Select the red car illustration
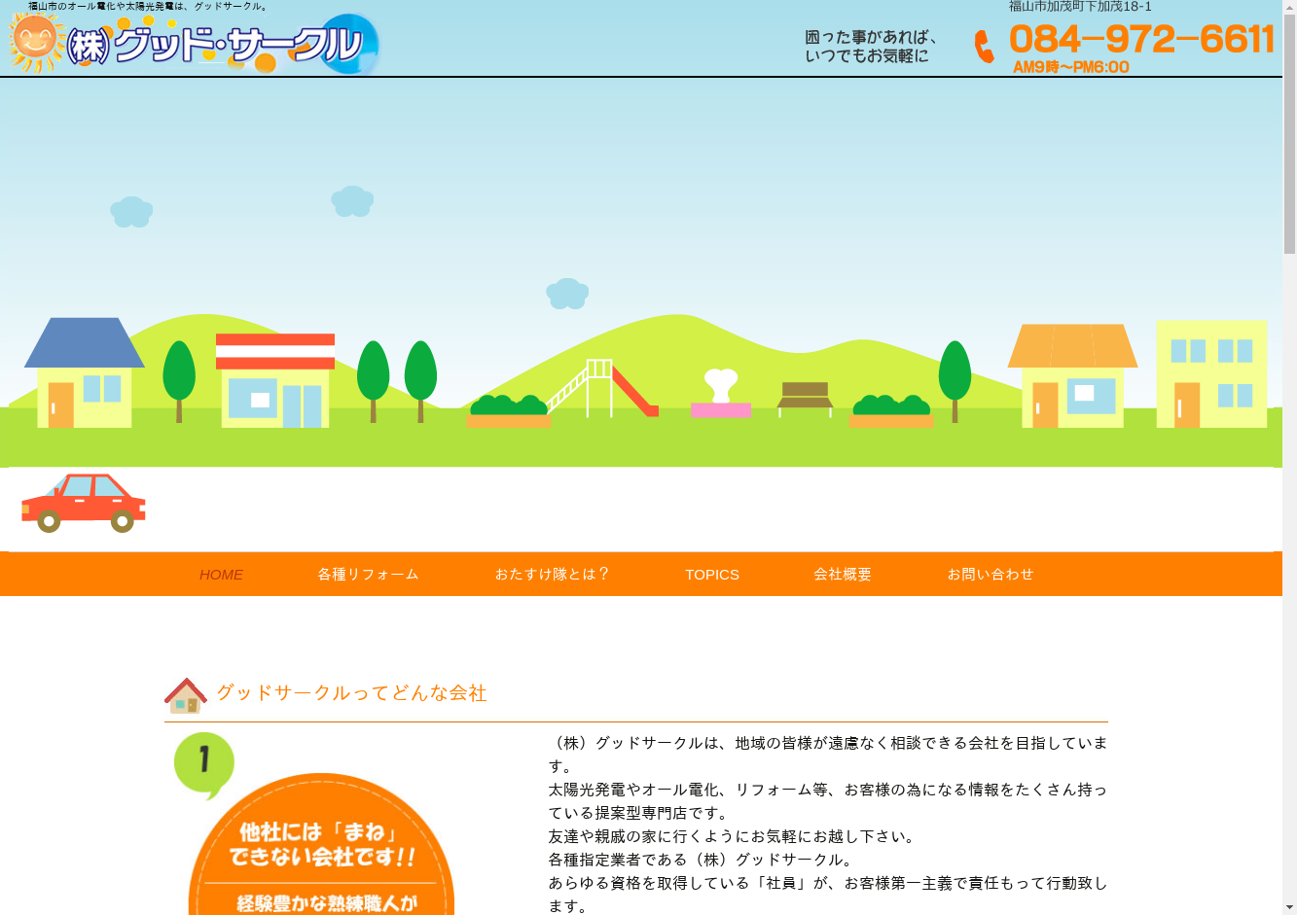Viewport: 1297px width, 915px height. [84, 503]
